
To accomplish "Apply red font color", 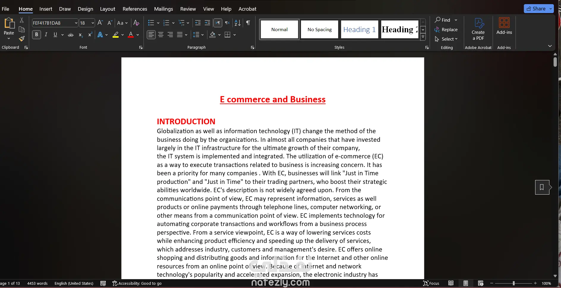I will [x=131, y=35].
